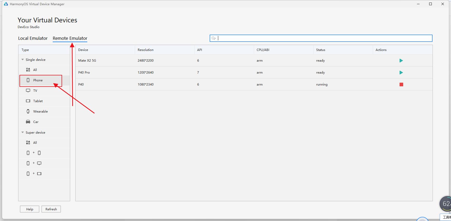Select phone plus phone super device
Image resolution: width=451 pixels, height=221 pixels.
(34, 153)
